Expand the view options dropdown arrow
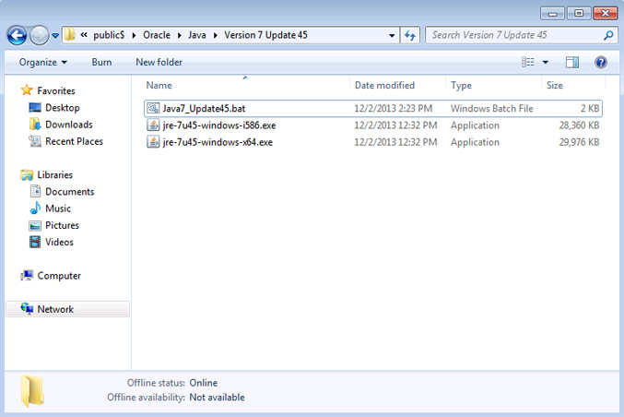The width and height of the screenshot is (624, 417). tap(546, 62)
